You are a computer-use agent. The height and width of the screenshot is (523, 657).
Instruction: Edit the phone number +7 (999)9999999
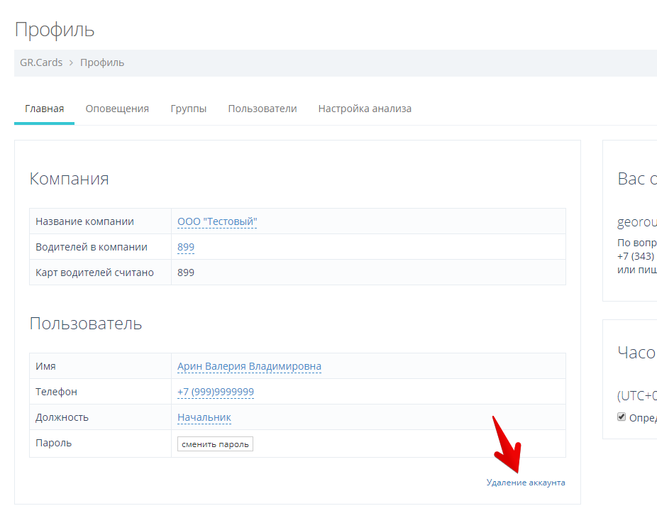(216, 392)
